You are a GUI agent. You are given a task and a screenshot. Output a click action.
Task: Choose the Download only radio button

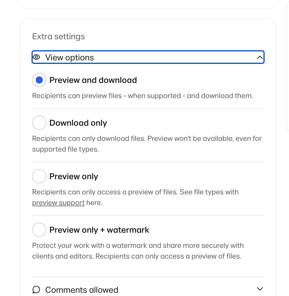[39, 123]
